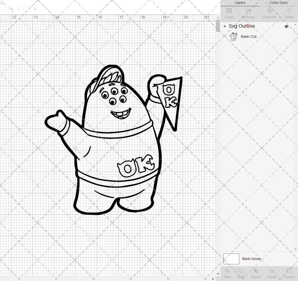
Task: Click the Contour tool icon
Action: [289, 271]
